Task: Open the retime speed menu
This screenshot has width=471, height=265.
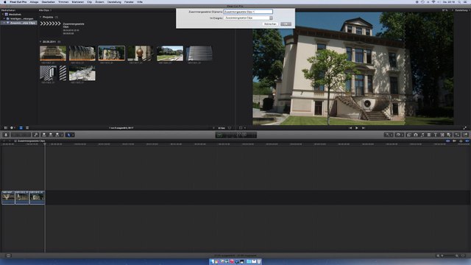Action: pos(399,135)
